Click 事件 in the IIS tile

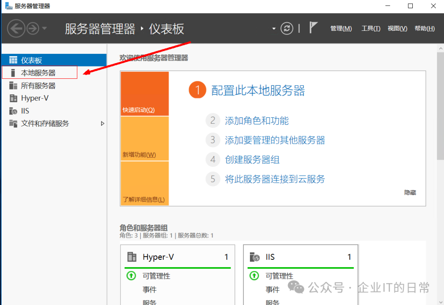(x=273, y=289)
